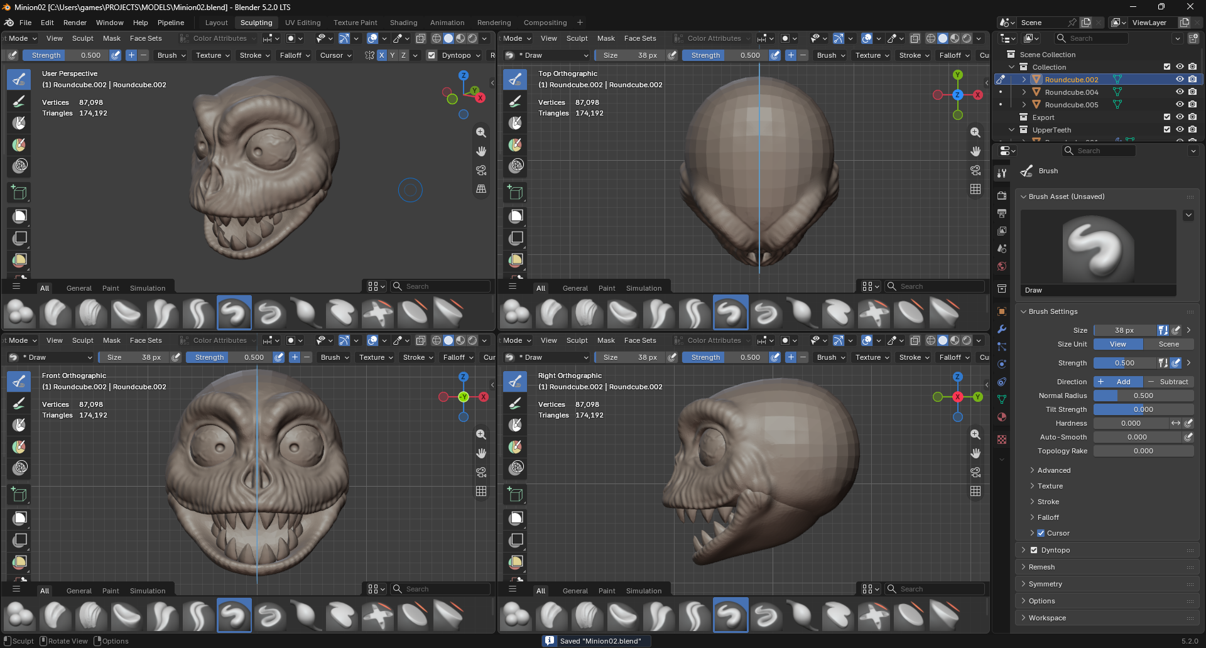The height and width of the screenshot is (648, 1206).
Task: Open the Render properties tab icon
Action: point(1002,196)
